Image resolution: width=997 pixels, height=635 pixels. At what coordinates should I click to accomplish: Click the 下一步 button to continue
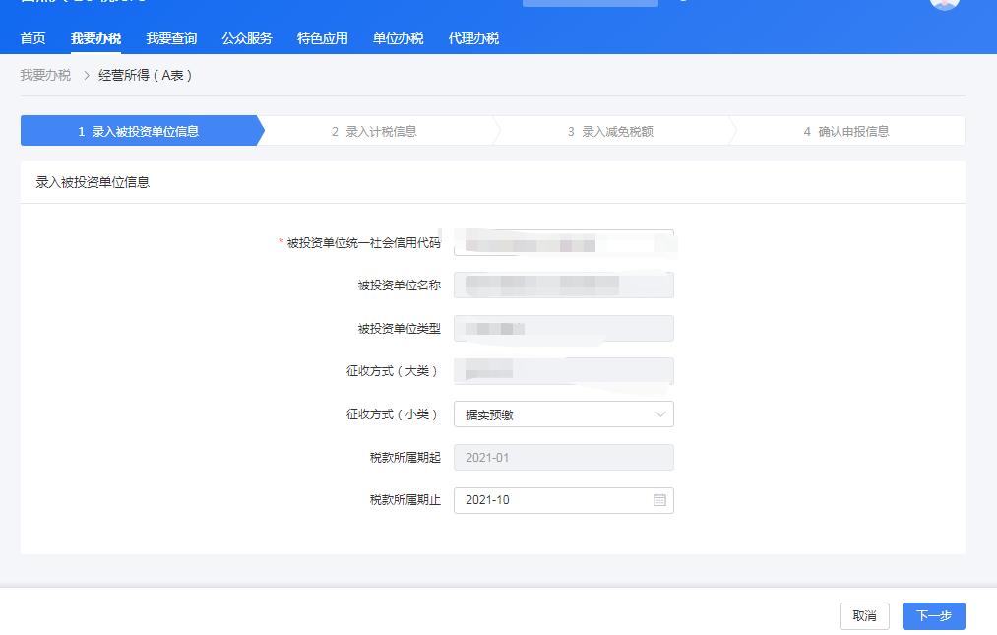point(931,615)
